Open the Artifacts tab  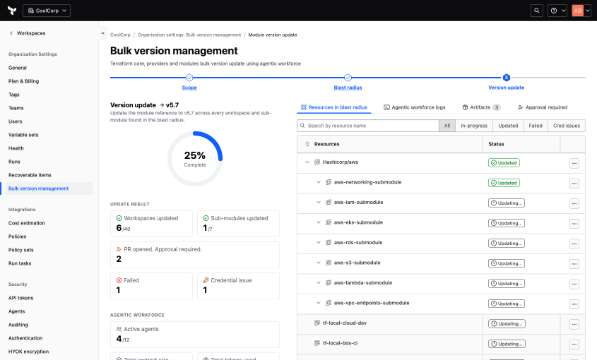[481, 108]
